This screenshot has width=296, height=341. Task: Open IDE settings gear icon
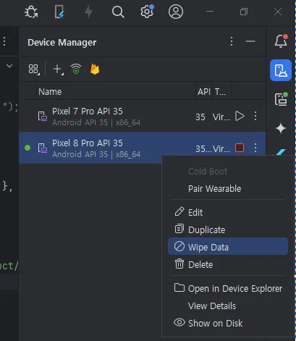[147, 11]
